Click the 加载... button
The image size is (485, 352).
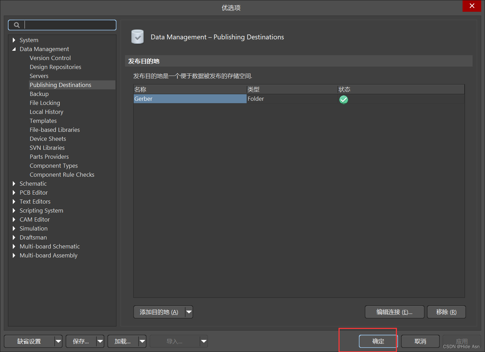pyautogui.click(x=123, y=341)
